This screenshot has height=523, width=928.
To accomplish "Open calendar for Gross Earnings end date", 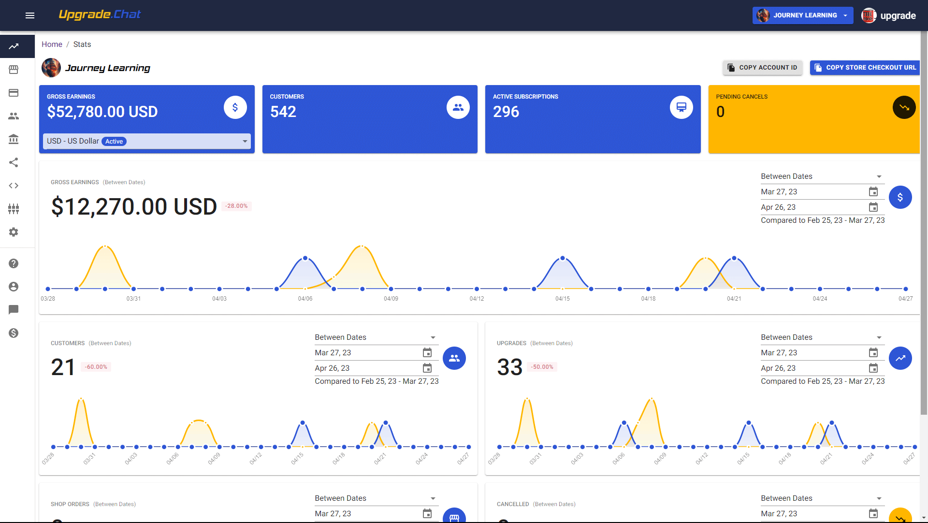I will [873, 207].
